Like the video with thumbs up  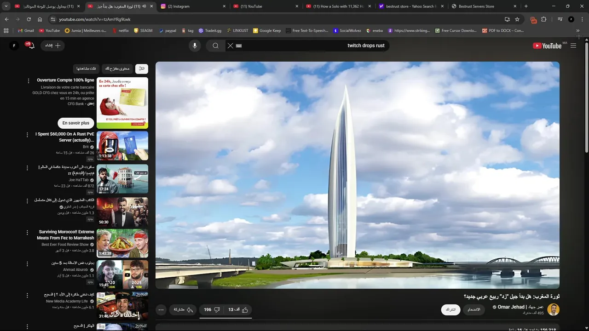coord(239,310)
